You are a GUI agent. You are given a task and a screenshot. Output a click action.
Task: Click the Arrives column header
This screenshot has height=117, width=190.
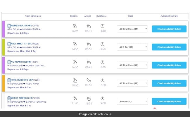pos(88,16)
